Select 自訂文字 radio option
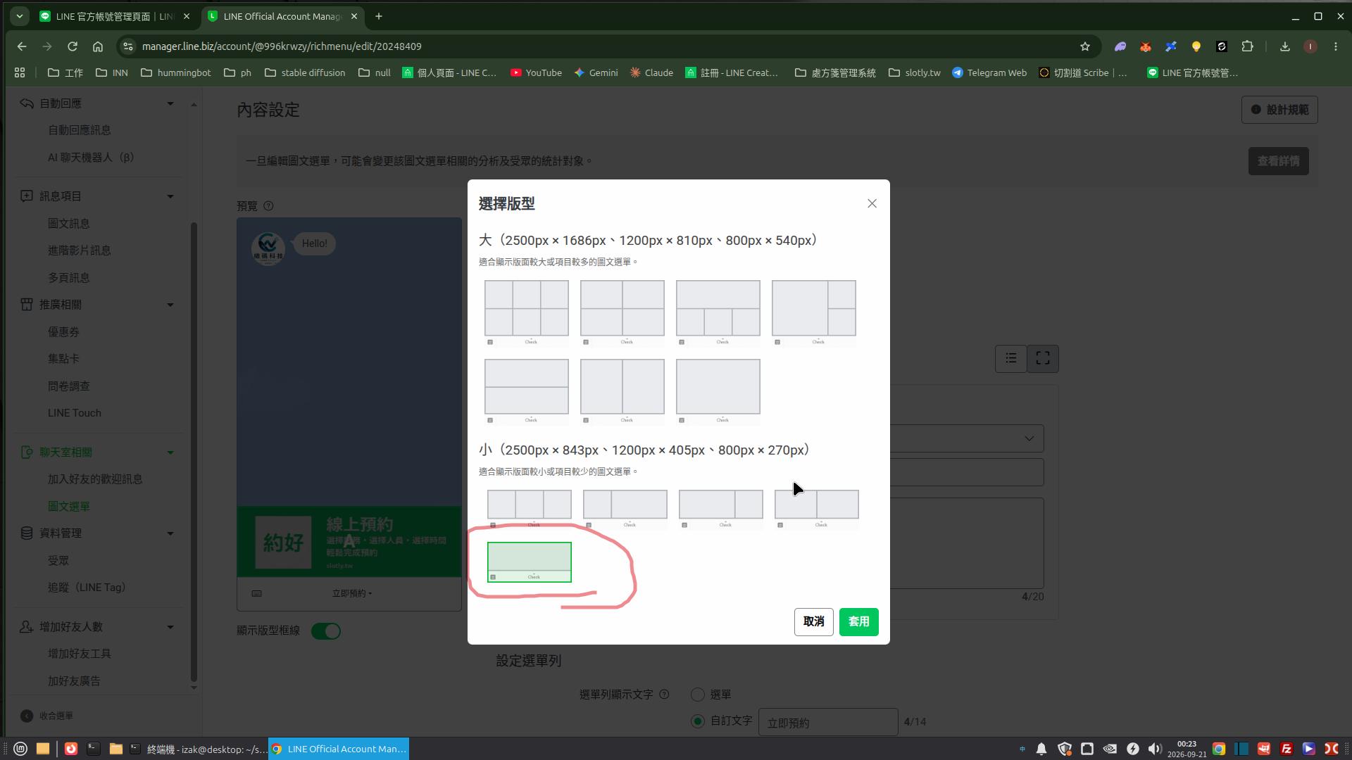Screen dimensions: 1352x760 (x=698, y=721)
